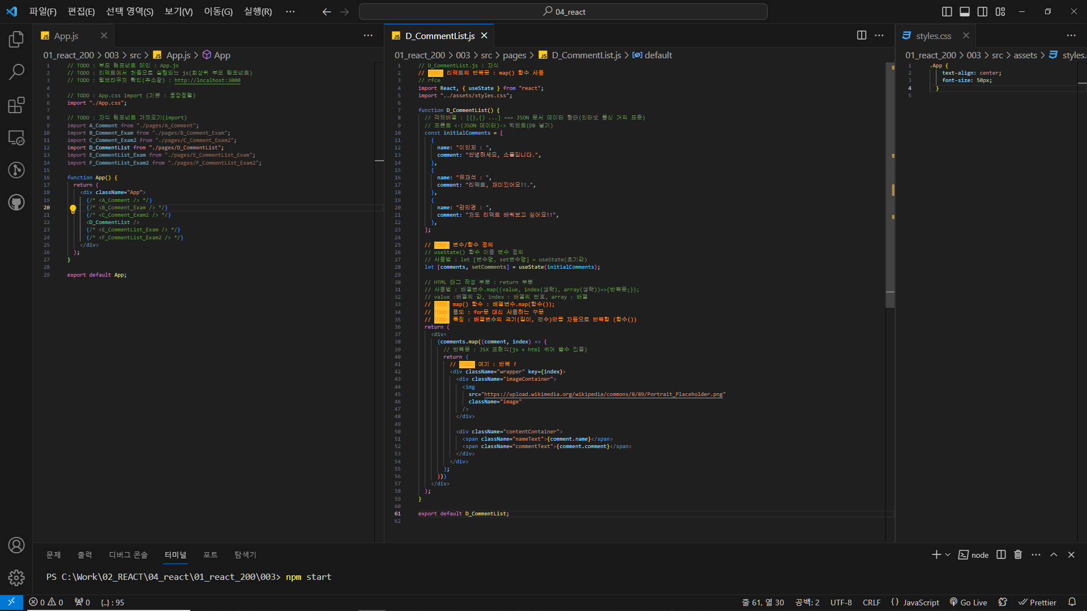Click the Go Live status bar button

[968, 603]
